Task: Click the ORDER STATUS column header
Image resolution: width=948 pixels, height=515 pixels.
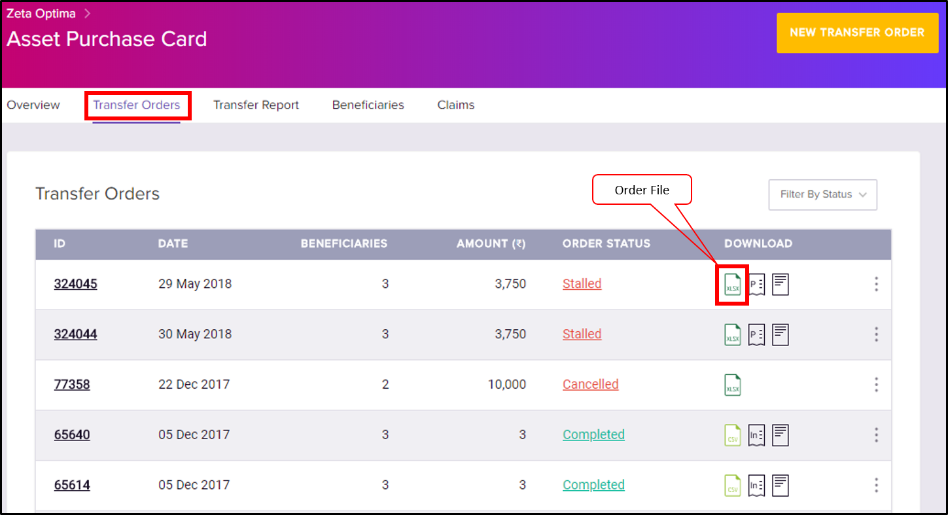Action: click(606, 243)
